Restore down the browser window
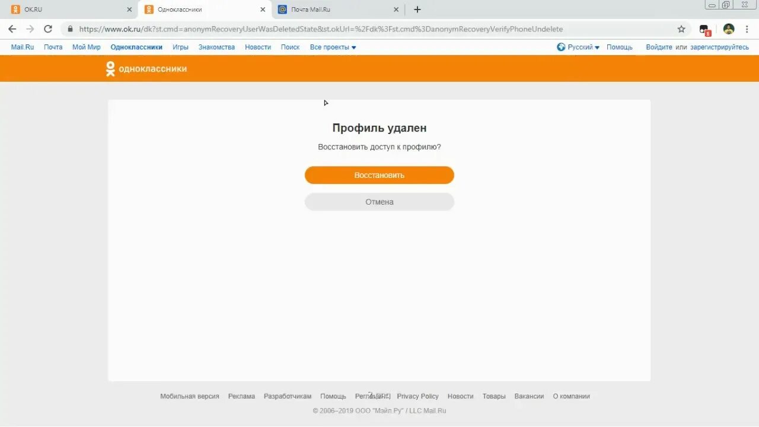Viewport: 759px width, 427px height. click(726, 4)
